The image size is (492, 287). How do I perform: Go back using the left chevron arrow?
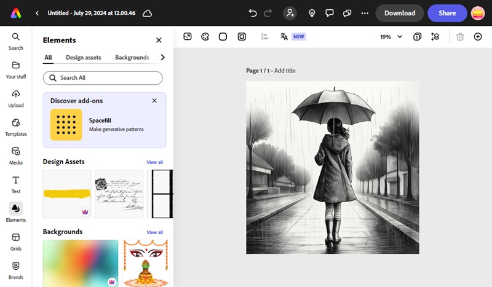pos(37,13)
